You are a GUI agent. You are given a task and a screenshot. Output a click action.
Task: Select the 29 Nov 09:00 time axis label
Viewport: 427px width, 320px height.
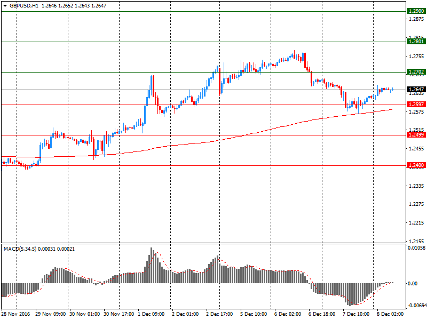(x=50, y=314)
